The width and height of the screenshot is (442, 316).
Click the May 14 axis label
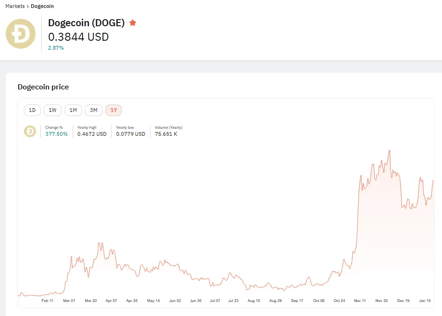tap(153, 301)
